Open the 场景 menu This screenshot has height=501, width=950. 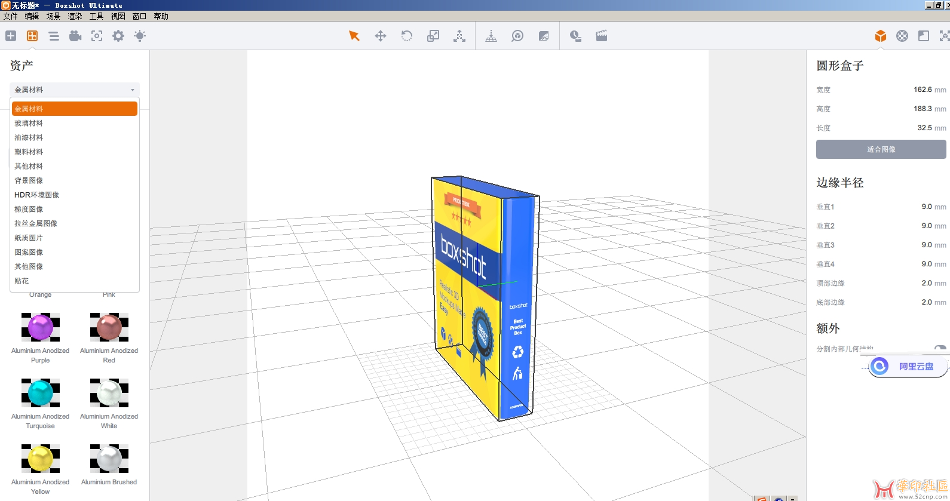[x=54, y=16]
